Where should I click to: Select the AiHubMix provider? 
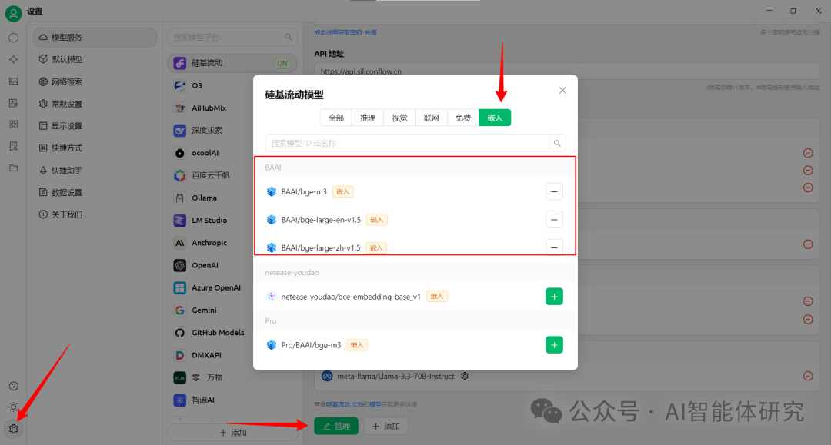(232, 108)
